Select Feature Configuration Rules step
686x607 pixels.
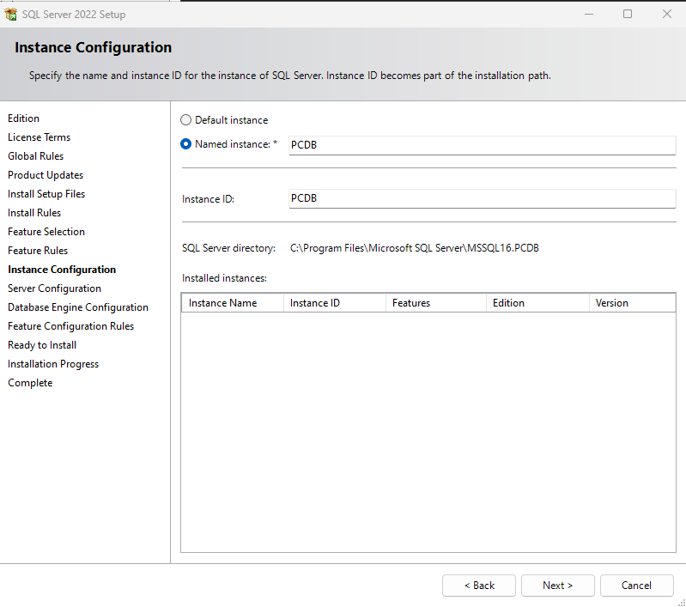(71, 326)
